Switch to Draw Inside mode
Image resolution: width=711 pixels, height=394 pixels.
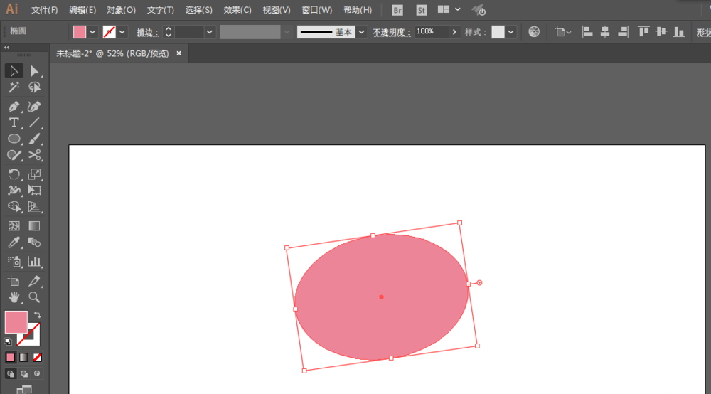click(x=37, y=373)
